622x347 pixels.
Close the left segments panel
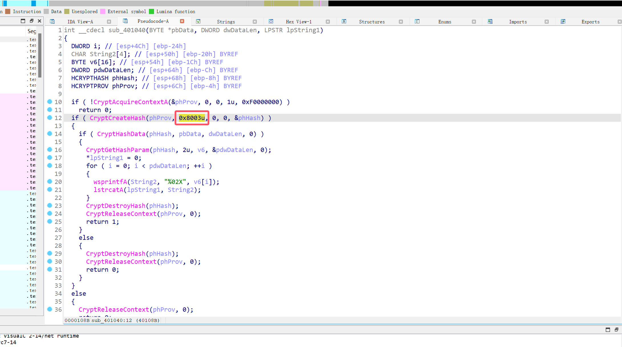40,21
